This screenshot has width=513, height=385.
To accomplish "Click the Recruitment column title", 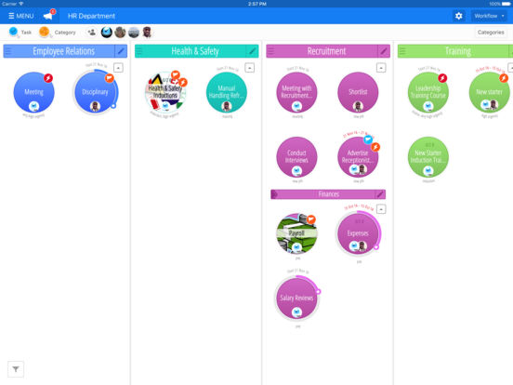I will (326, 51).
